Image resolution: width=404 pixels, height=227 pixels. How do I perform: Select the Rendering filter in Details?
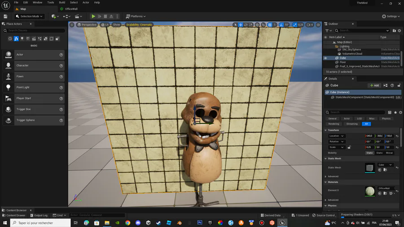[x=334, y=124]
